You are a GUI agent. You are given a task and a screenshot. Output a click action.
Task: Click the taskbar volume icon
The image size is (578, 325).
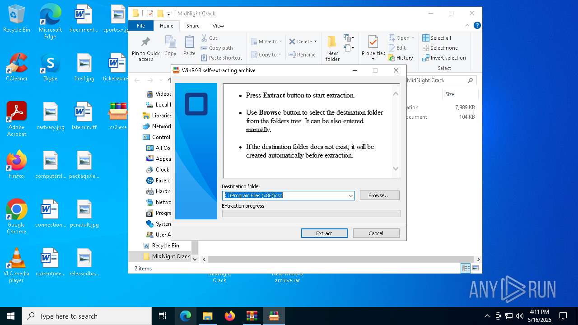519,316
